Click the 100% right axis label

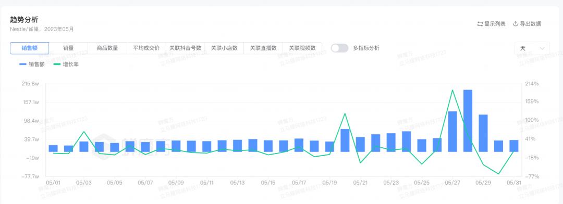click(532, 120)
